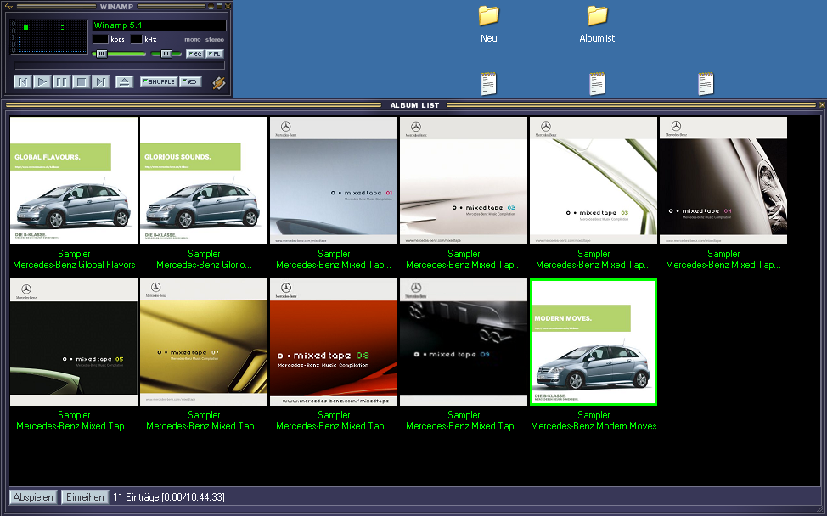Stop playback with the Stop button
This screenshot has height=516, width=827.
[82, 81]
